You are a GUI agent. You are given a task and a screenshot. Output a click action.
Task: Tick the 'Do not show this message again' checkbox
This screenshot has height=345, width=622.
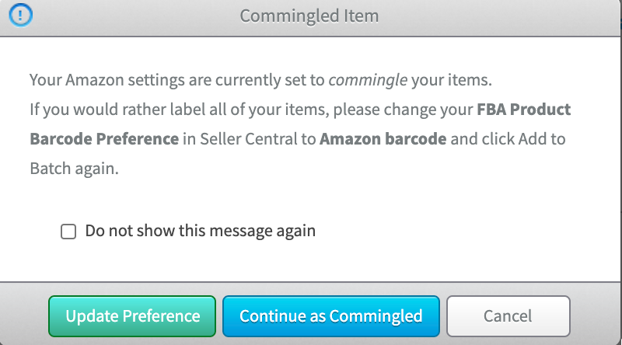tap(68, 232)
